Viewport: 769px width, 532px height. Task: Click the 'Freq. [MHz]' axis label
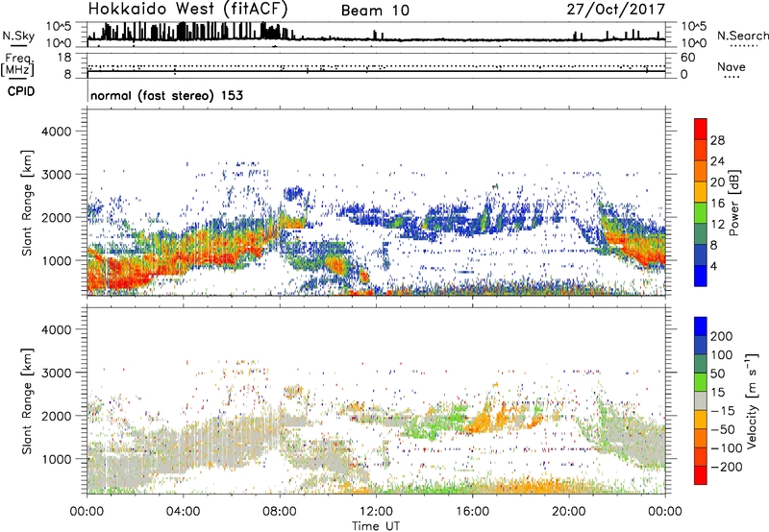coord(17,65)
